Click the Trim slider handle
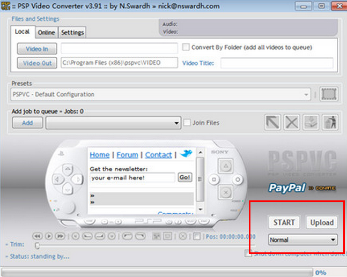This screenshot has width=347, height=277. tap(38, 245)
